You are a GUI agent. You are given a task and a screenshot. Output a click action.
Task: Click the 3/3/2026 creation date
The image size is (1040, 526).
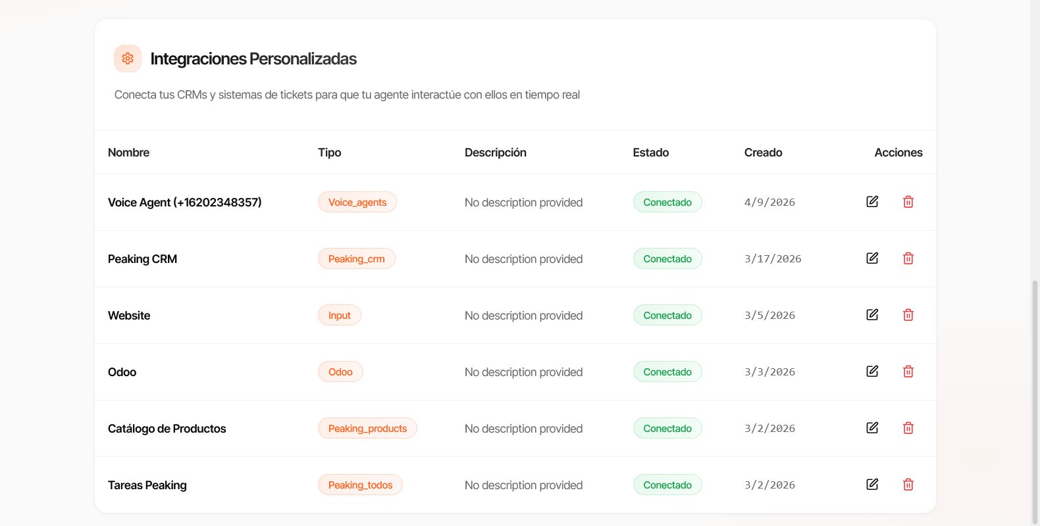coord(769,372)
